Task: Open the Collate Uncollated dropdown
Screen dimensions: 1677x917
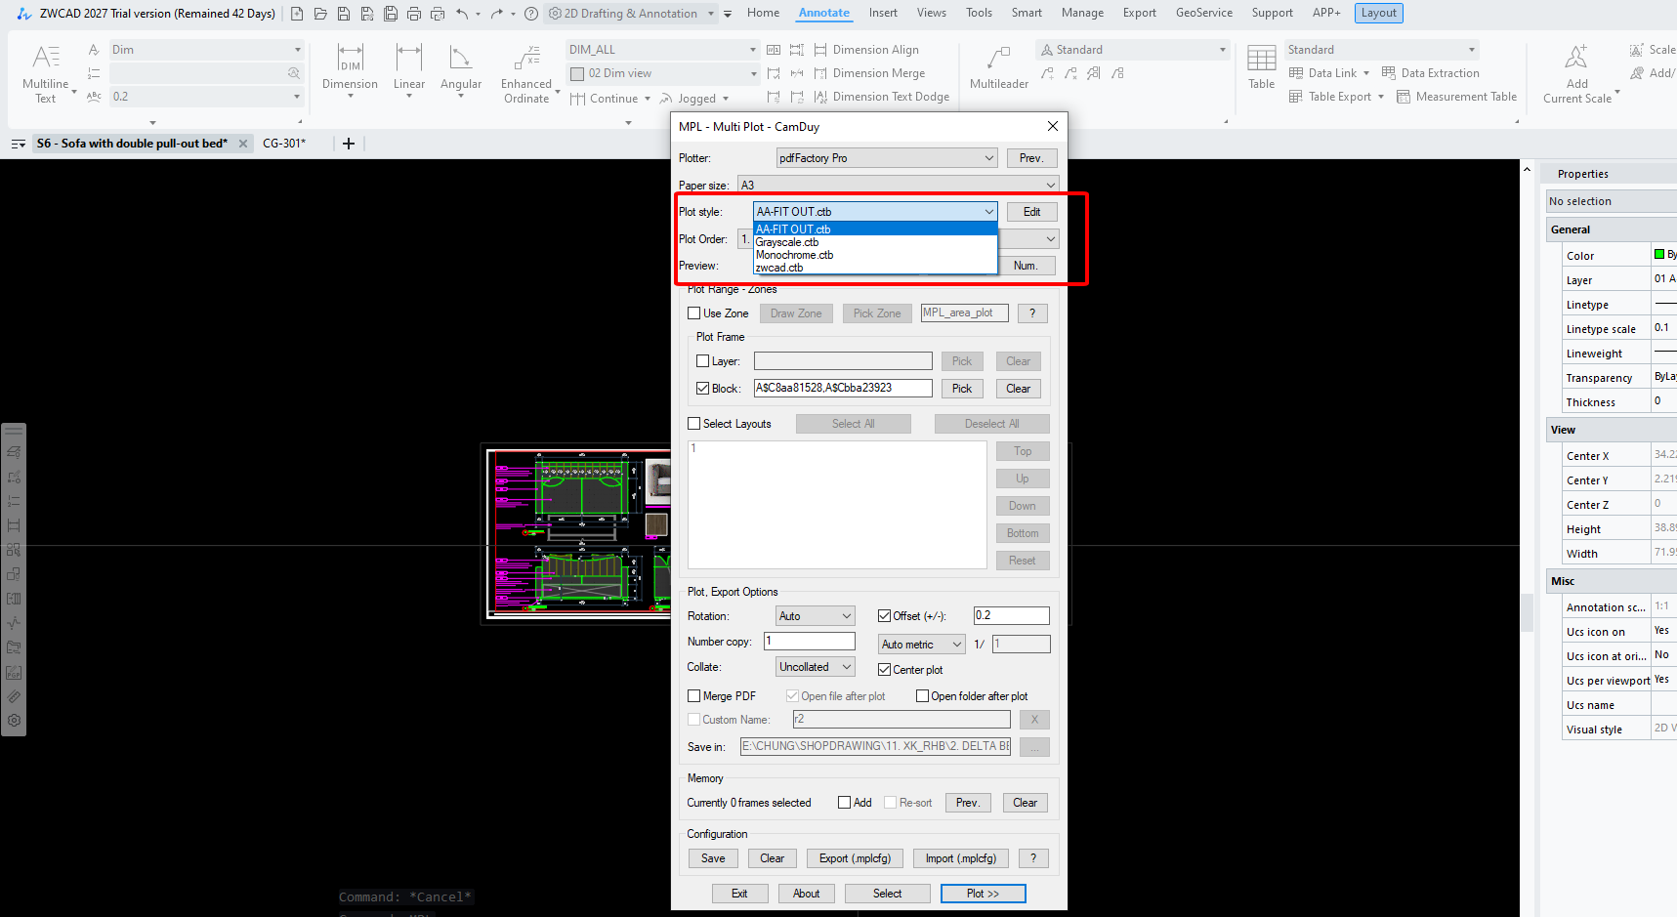Action: coord(817,667)
